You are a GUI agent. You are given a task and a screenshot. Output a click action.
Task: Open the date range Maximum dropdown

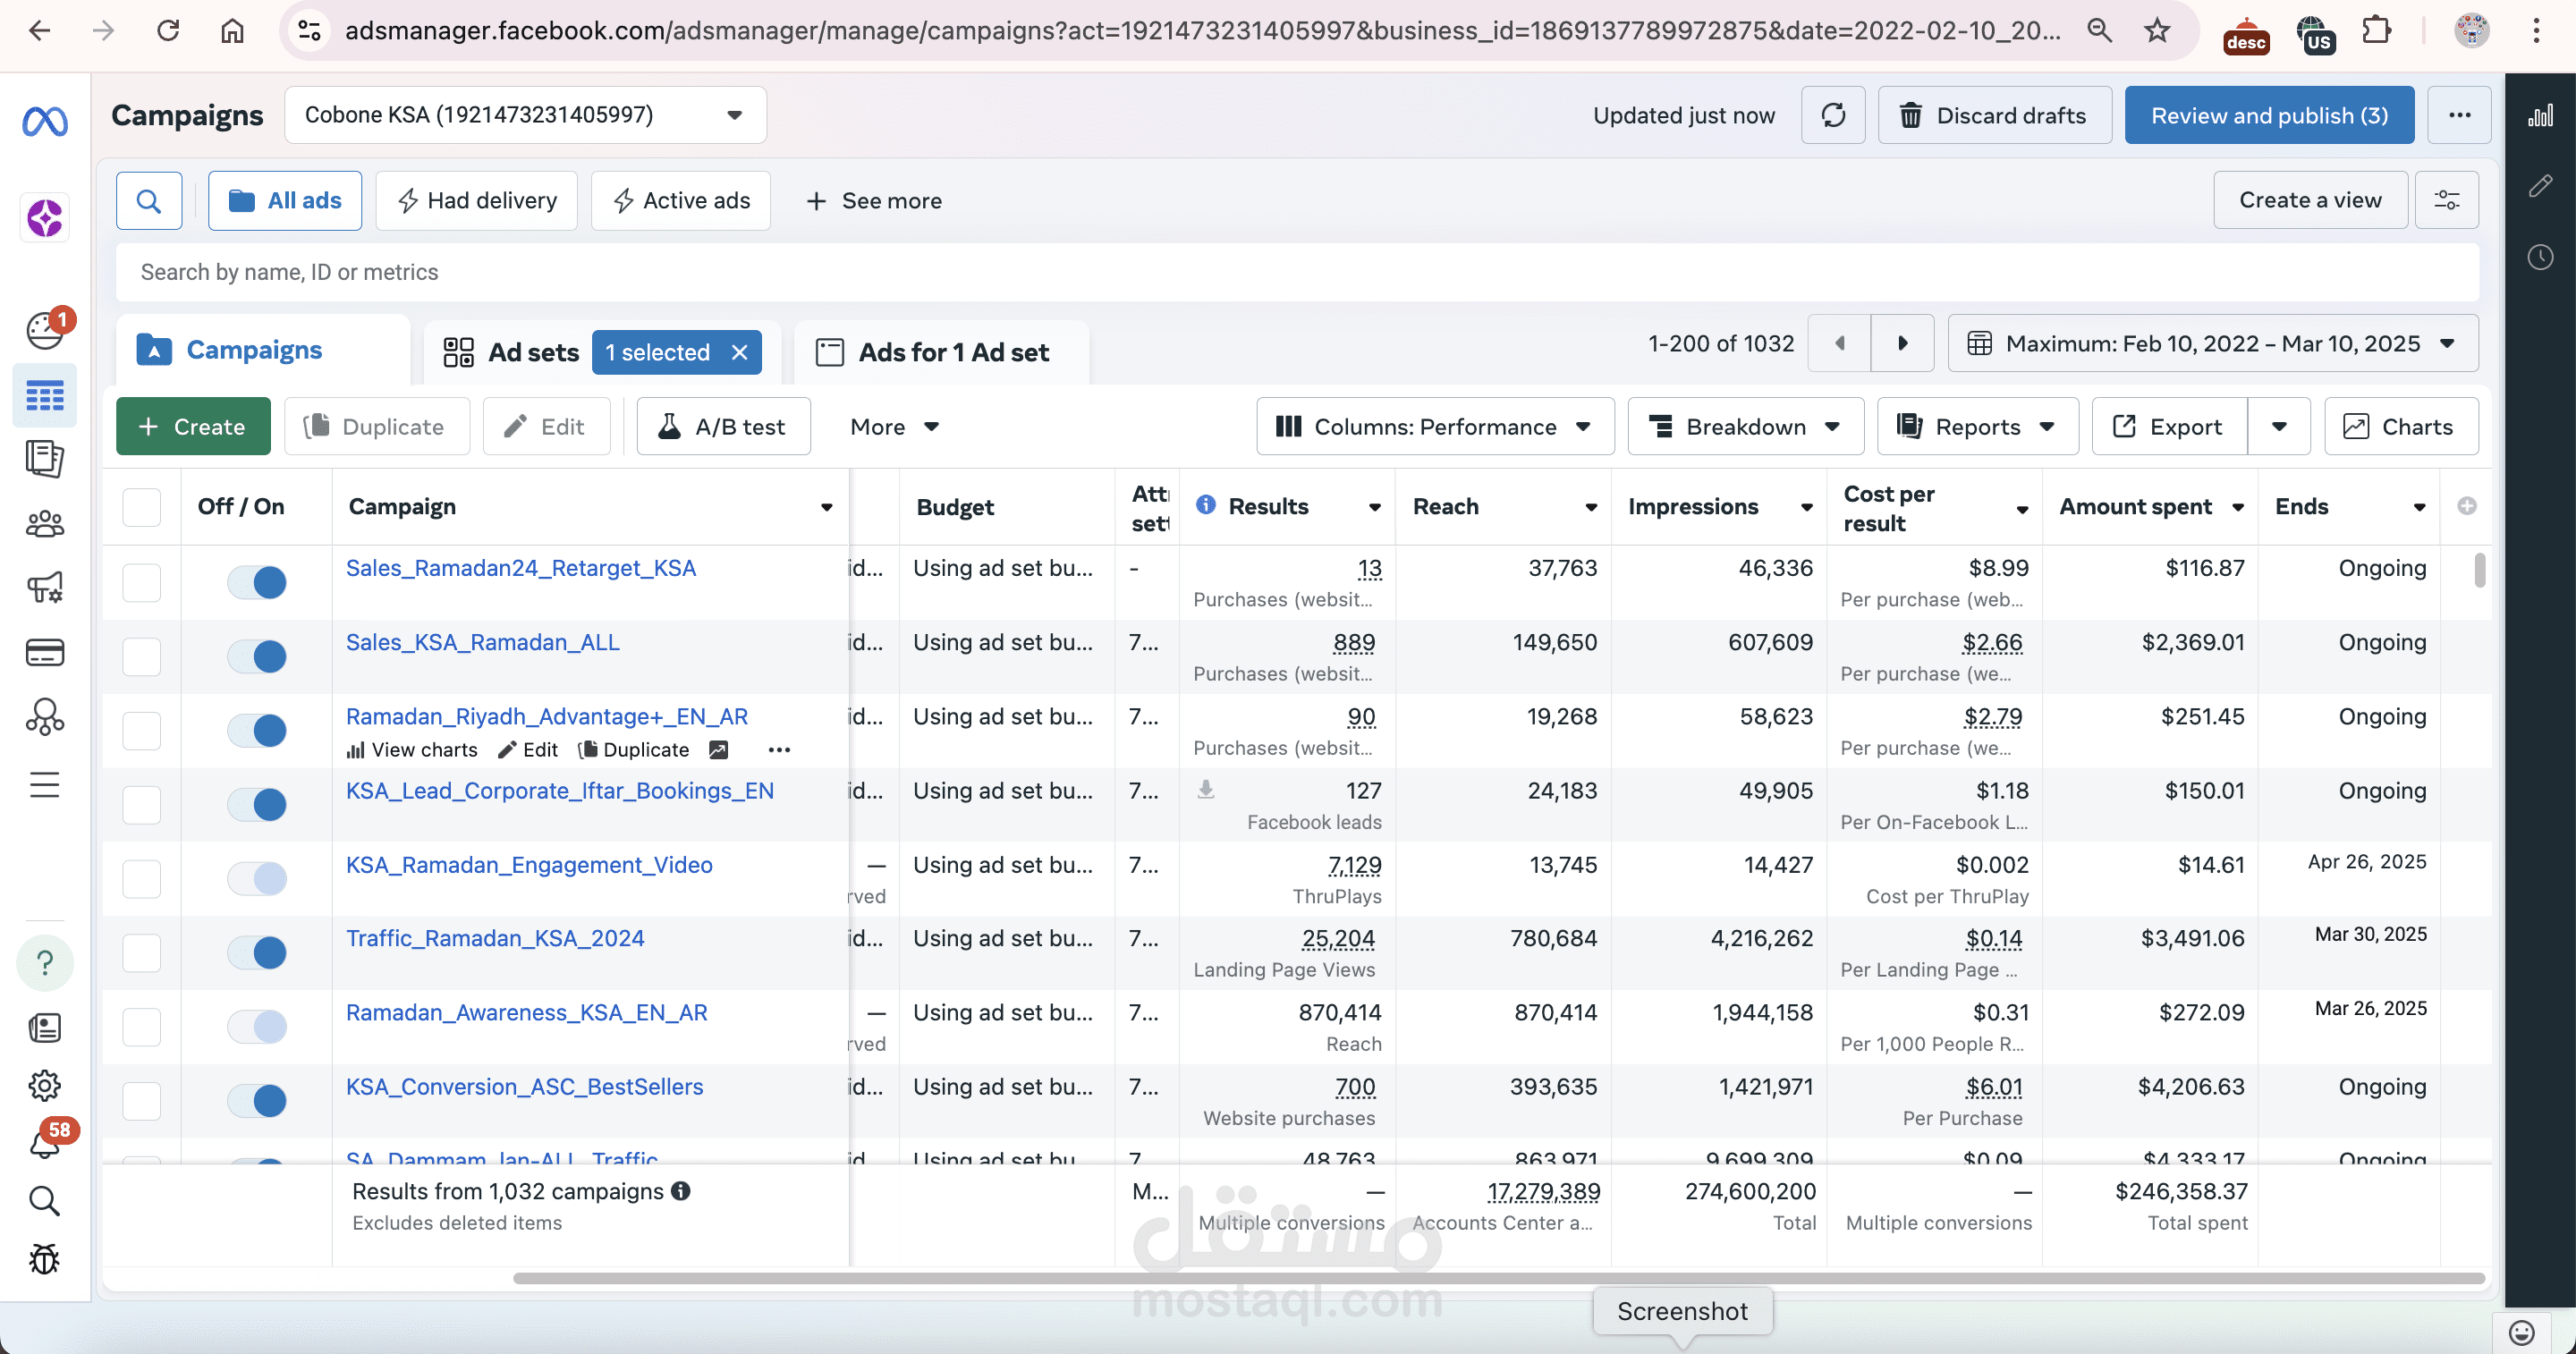pyautogui.click(x=2212, y=344)
